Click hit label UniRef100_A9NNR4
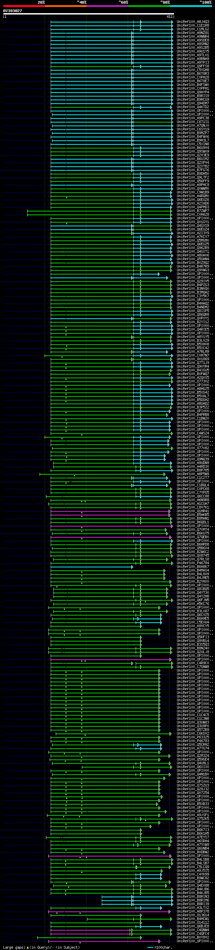The height and width of the screenshot is (950, 215). [193, 36]
